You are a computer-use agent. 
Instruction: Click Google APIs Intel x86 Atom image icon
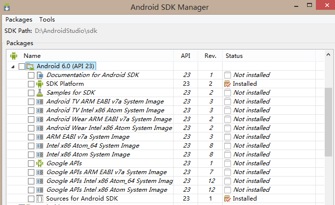(x=40, y=190)
